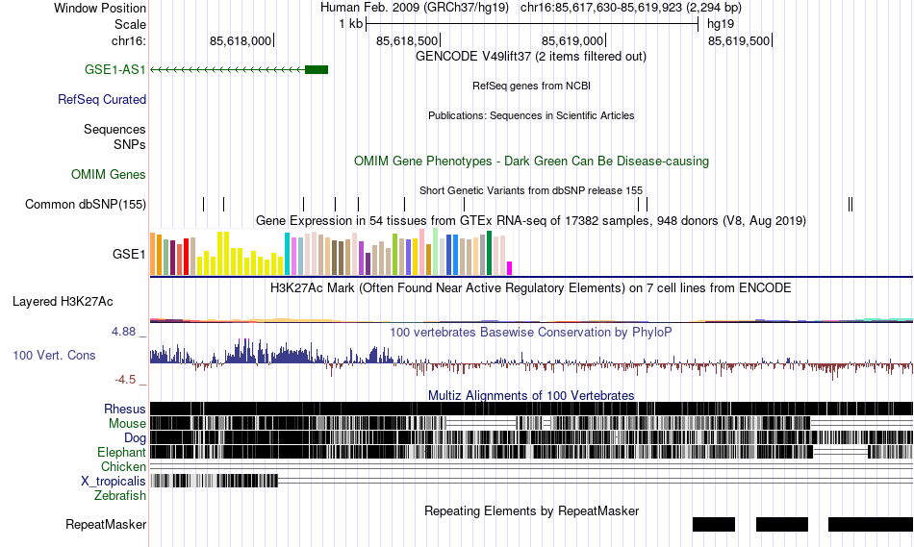Screen dimensions: 914x547
Task: Click the OMIM Gene Phenotypes track title
Action: click(x=531, y=161)
